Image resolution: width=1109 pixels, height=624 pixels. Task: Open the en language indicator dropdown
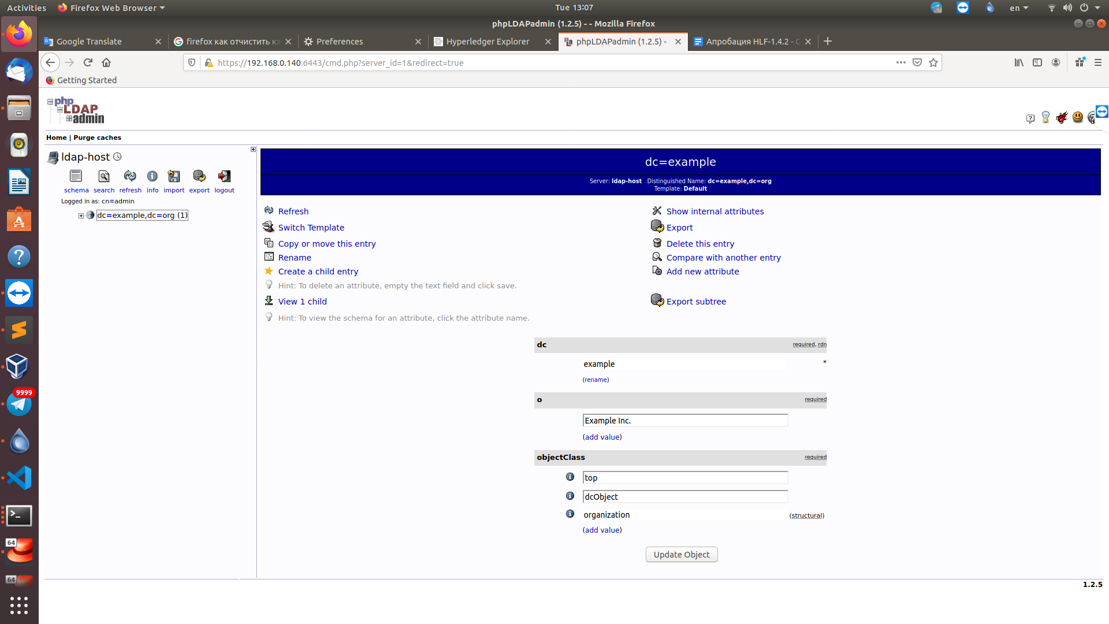click(x=1018, y=8)
